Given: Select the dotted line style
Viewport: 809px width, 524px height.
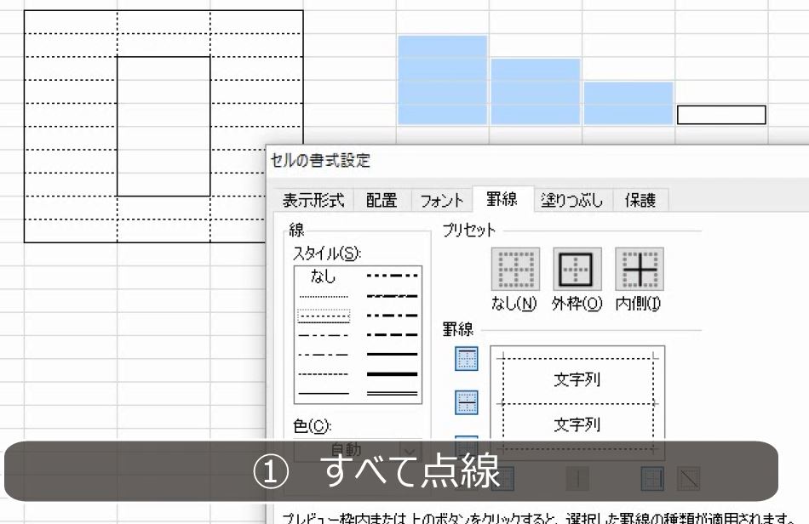Looking at the screenshot, I should [324, 298].
